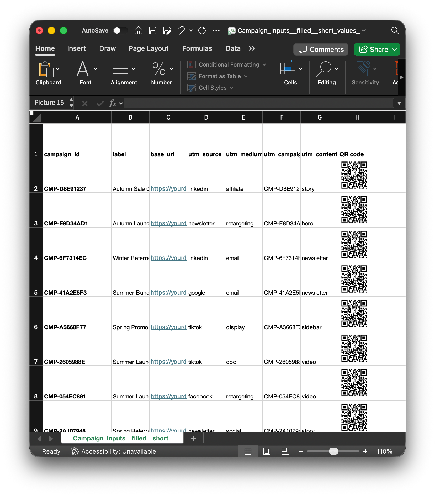
Task: Open the file name title dropdown
Action: point(364,30)
